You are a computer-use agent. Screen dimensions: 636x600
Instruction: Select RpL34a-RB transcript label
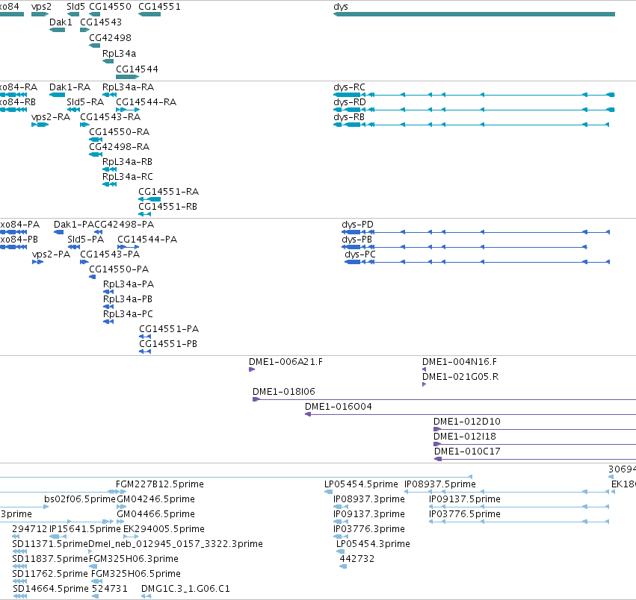[x=127, y=162]
